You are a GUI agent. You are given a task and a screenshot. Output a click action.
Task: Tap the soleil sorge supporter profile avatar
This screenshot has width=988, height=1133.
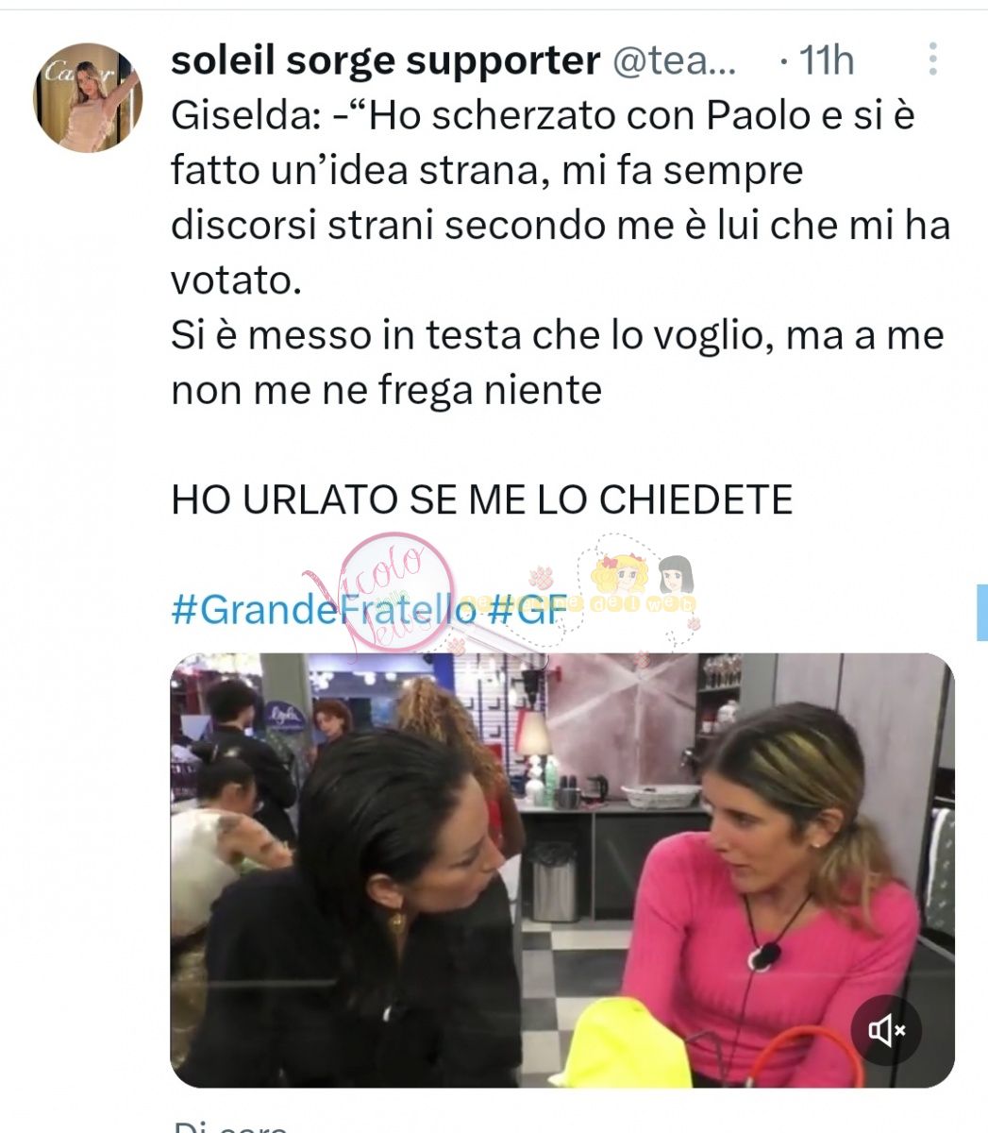click(88, 96)
